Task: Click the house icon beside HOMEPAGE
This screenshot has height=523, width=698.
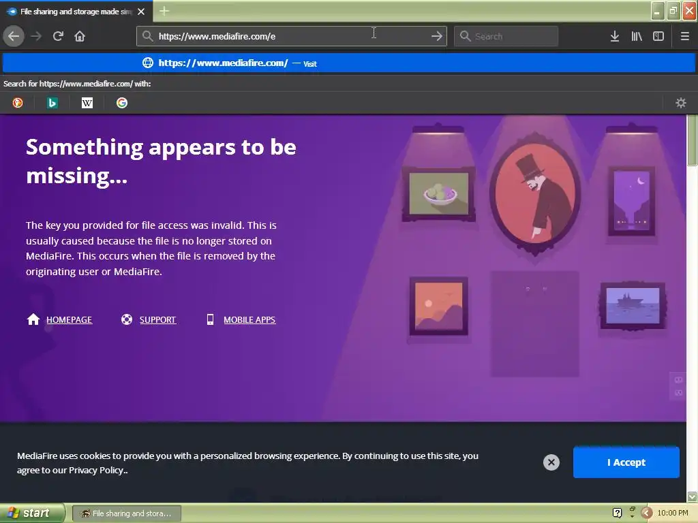Action: [x=33, y=319]
